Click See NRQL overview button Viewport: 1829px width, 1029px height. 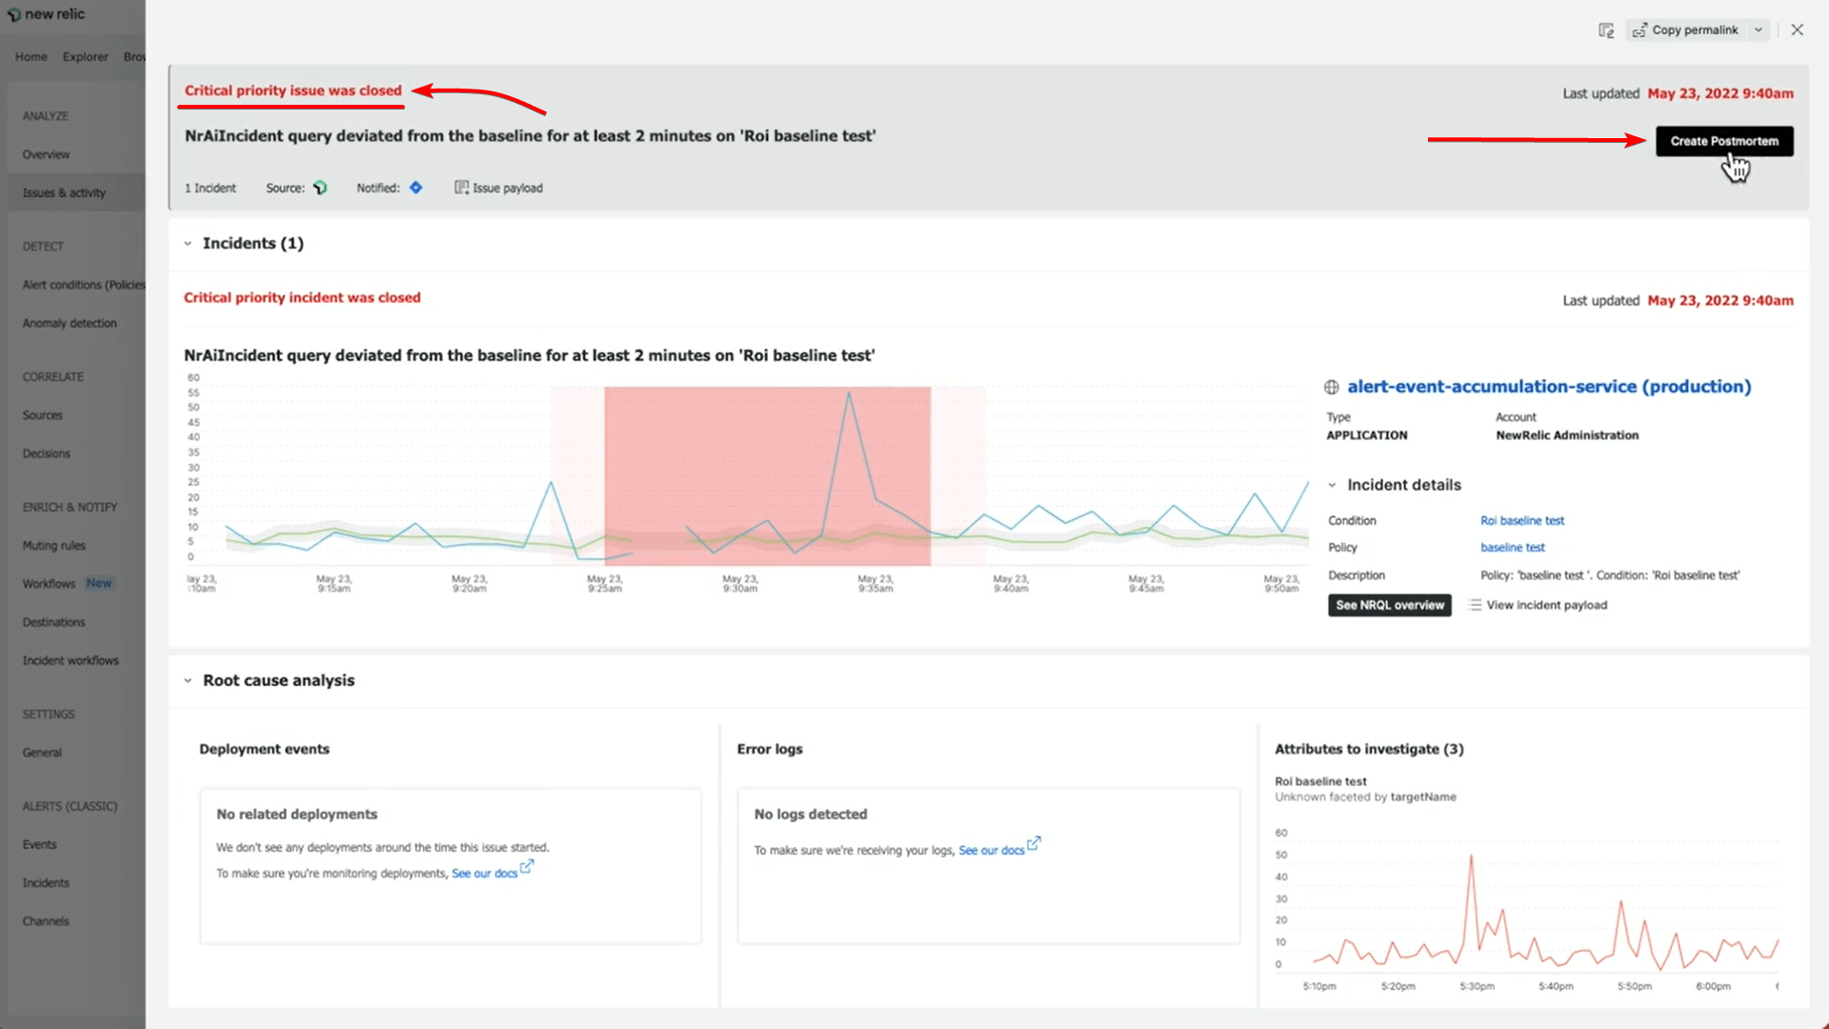click(1390, 605)
